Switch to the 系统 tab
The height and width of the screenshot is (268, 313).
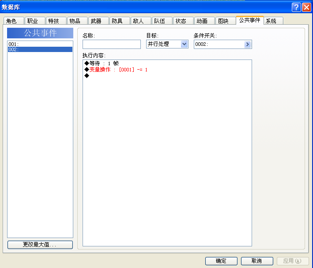click(x=273, y=21)
